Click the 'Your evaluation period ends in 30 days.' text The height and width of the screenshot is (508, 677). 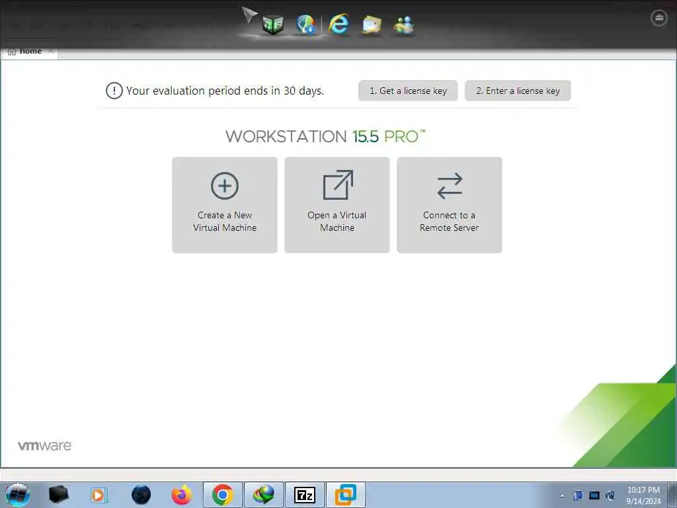225,91
